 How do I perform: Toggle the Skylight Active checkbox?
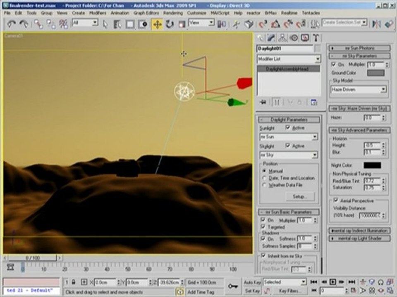click(288, 146)
